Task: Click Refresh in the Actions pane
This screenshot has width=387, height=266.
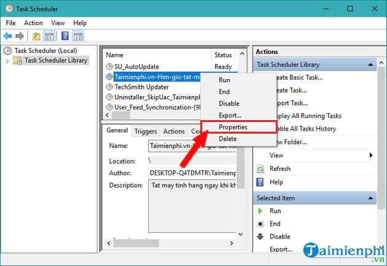Action: point(280,169)
